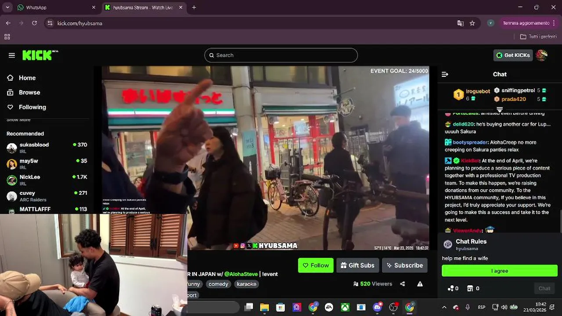Click the Chrome profile avatar icon
This screenshot has width=562, height=316.
pos(491,23)
